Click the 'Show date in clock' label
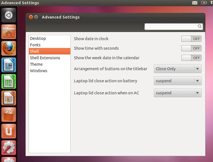The image size is (213, 162). pyautogui.click(x=91, y=39)
